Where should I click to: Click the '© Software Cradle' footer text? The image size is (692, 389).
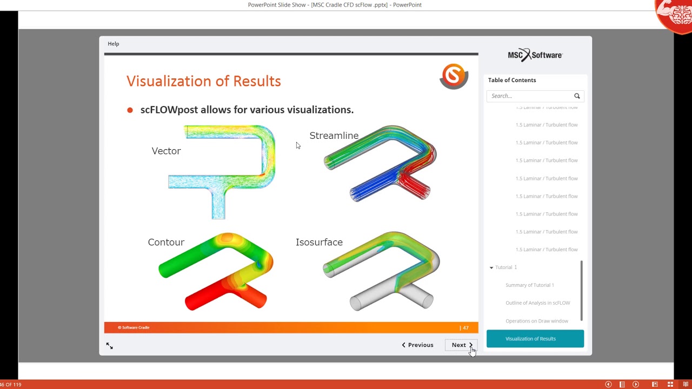click(134, 327)
